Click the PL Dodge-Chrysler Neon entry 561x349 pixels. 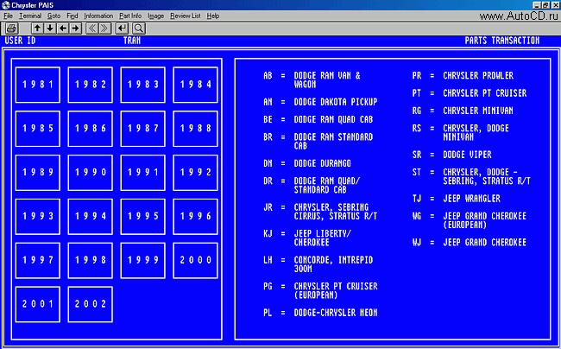[x=320, y=313]
